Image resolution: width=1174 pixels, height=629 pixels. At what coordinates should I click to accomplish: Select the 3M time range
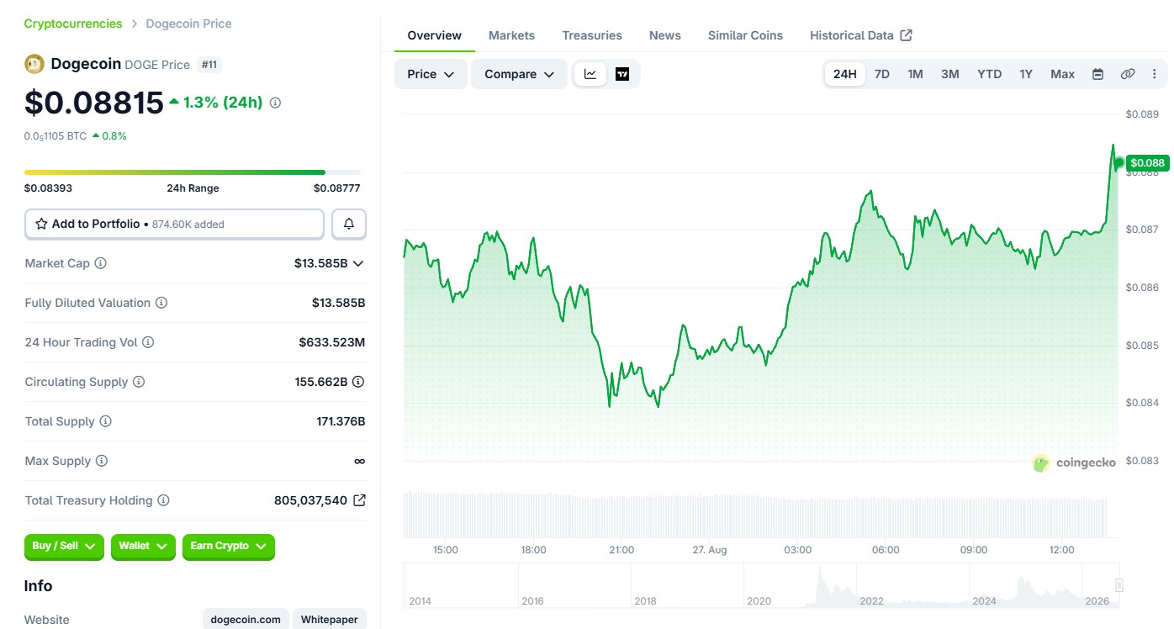point(950,74)
